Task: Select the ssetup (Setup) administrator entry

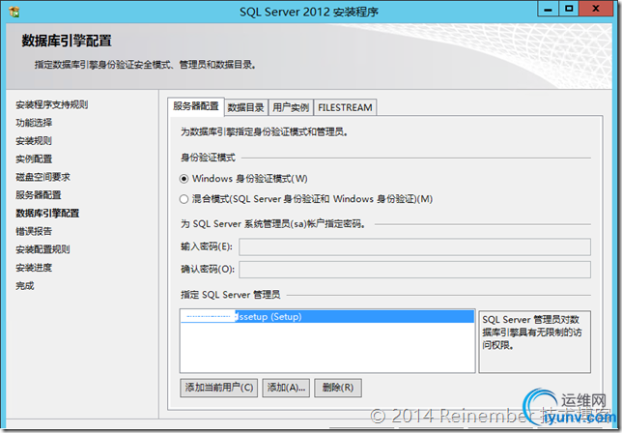Action: (327, 317)
